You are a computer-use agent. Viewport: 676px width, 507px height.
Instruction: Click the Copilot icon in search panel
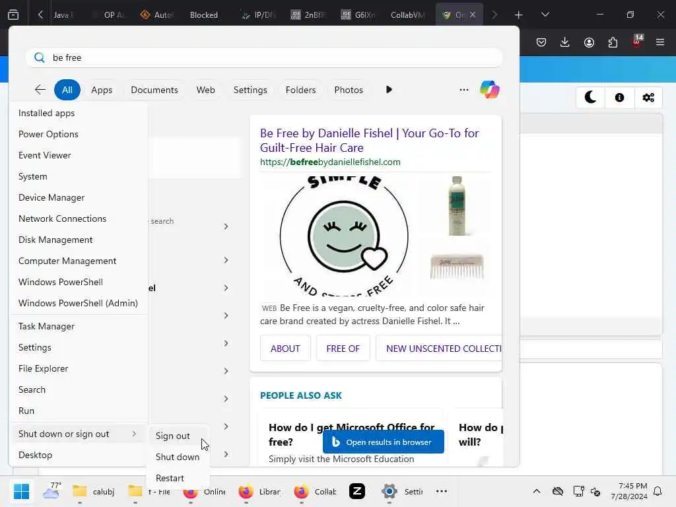[489, 90]
